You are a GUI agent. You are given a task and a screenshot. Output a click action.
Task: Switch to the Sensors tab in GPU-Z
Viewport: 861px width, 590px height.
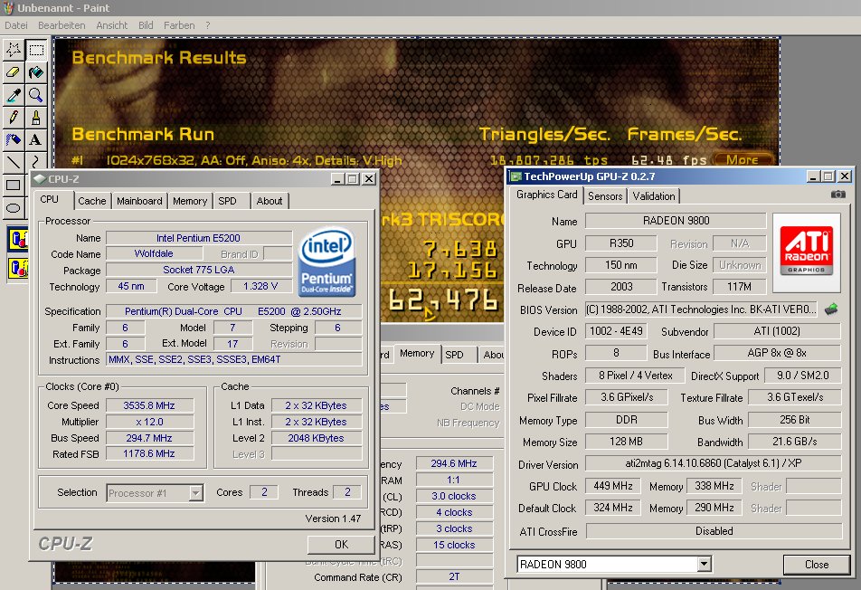coord(605,196)
